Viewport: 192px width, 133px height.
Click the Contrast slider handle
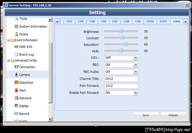[x=123, y=38]
